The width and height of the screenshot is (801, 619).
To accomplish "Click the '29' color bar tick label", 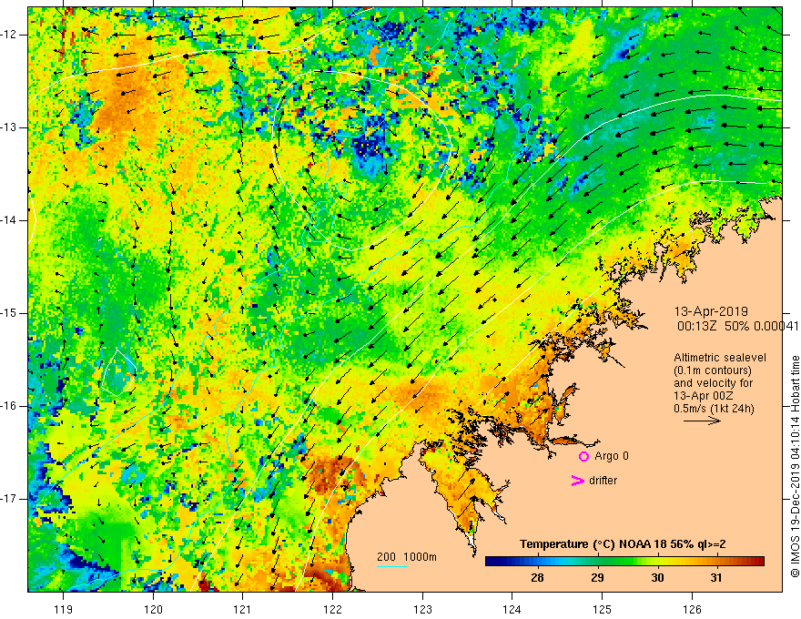I will pos(597,578).
